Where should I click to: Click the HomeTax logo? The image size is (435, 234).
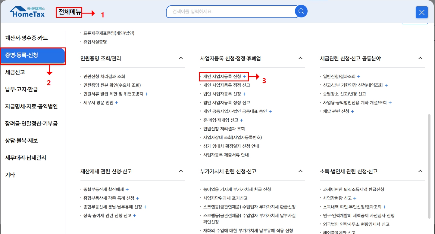pyautogui.click(x=27, y=11)
